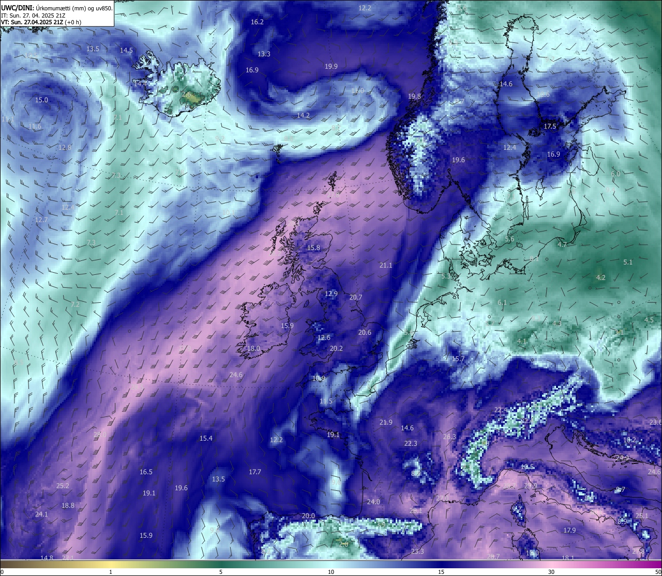Viewport: 662px width, 576px height.
Task: Click the 4.7 value near the Baltic coast
Action: coord(562,245)
